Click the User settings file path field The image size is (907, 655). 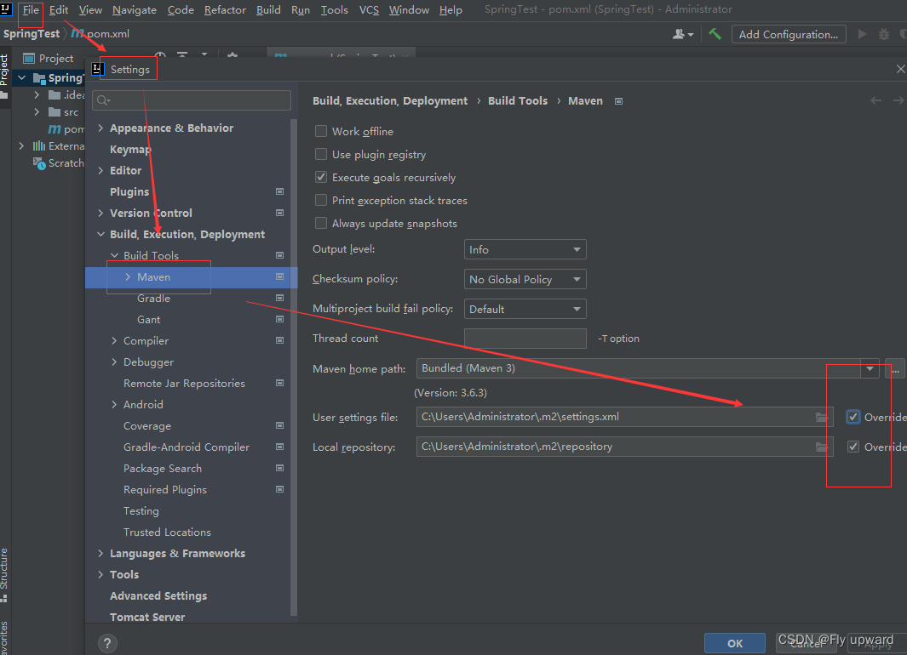click(625, 417)
